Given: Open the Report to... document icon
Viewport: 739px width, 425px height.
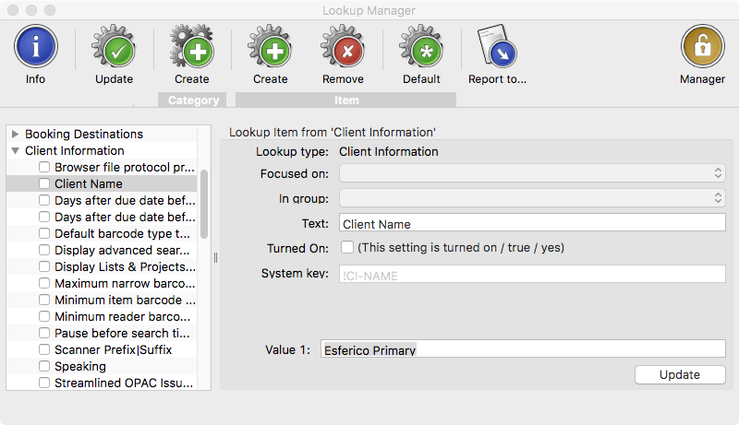Looking at the screenshot, I should tap(497, 46).
